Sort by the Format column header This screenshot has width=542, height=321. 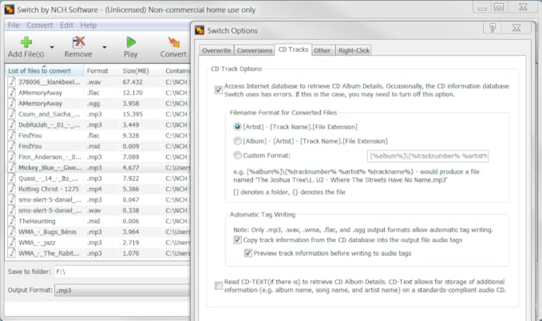tap(101, 71)
